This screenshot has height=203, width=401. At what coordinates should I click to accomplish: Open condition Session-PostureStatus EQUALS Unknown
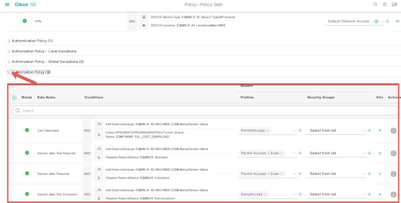pos(137,157)
